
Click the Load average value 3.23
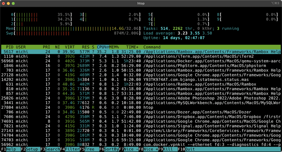[182, 33]
